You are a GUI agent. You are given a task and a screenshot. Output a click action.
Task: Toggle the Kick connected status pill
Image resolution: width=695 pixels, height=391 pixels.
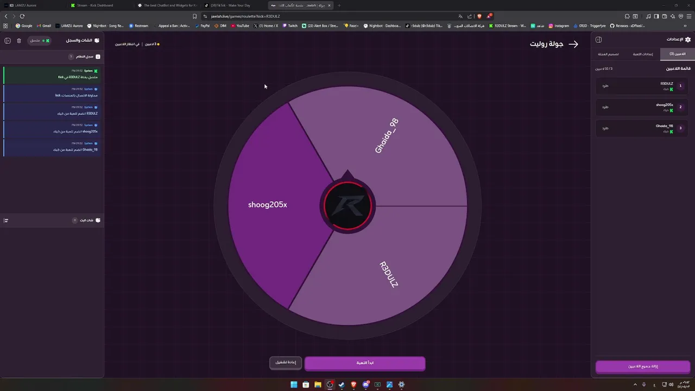click(39, 41)
